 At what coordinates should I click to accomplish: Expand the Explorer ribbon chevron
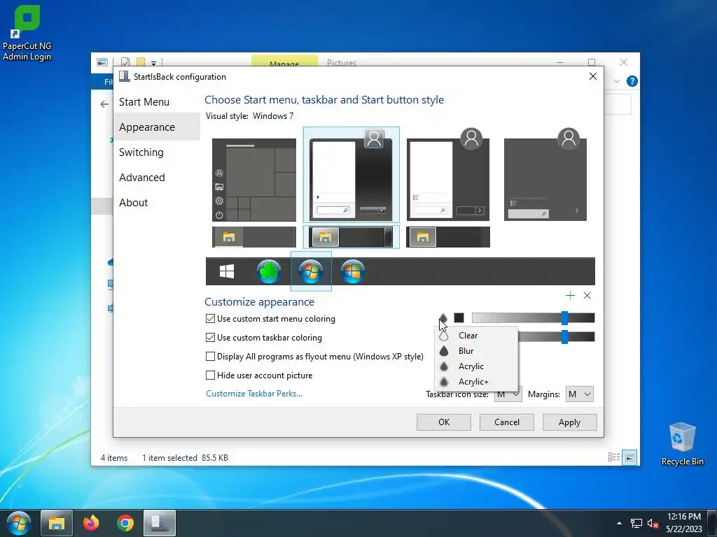(x=616, y=81)
